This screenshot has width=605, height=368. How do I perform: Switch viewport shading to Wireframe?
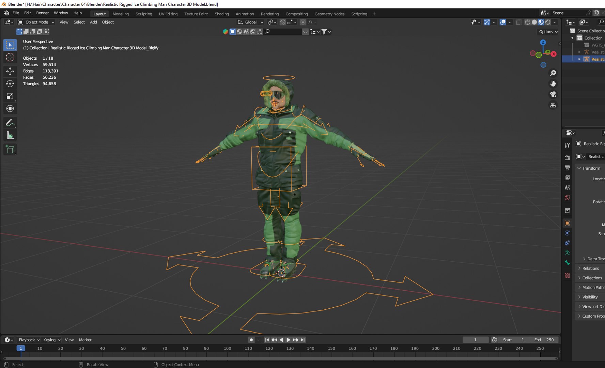click(x=527, y=22)
